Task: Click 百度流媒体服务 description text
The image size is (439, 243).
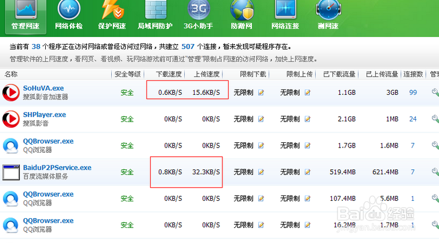Action: click(45, 176)
